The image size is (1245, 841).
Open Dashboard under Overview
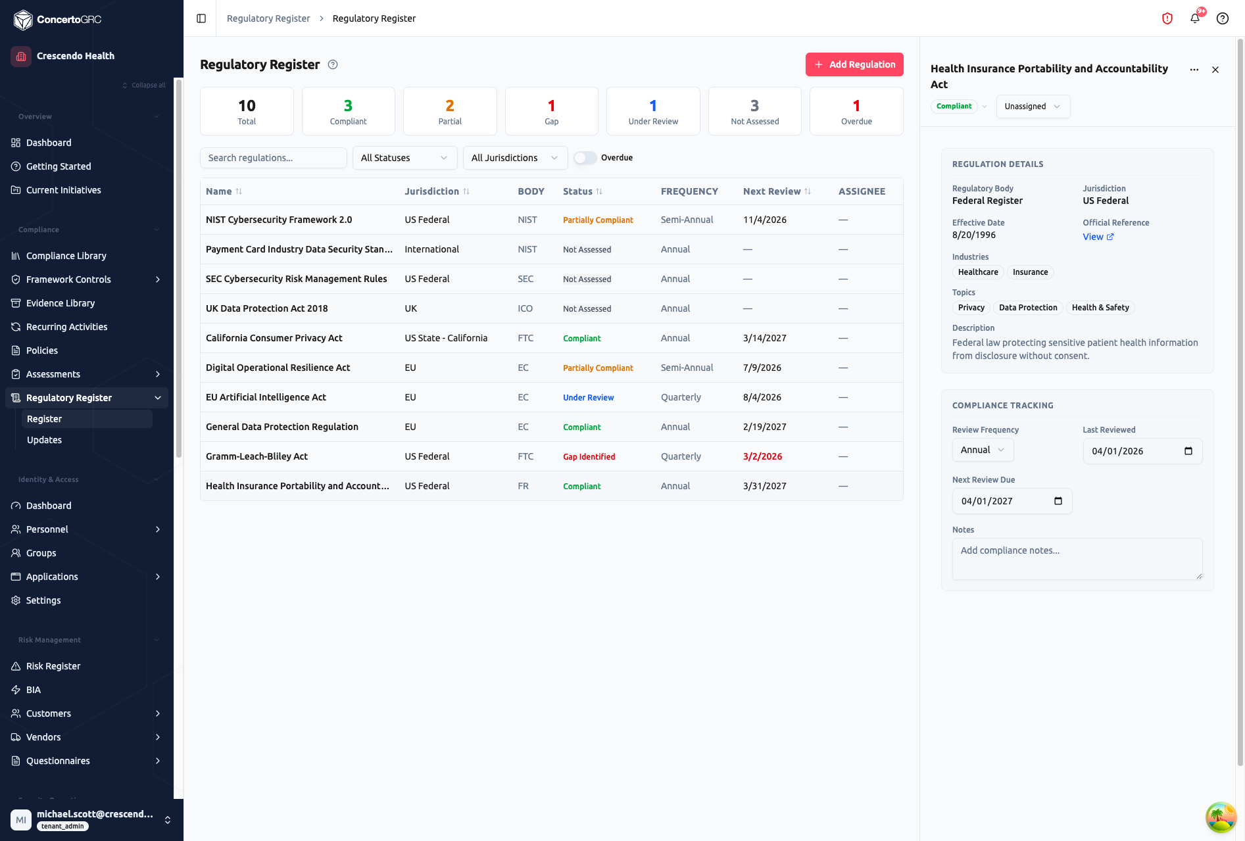click(87, 143)
